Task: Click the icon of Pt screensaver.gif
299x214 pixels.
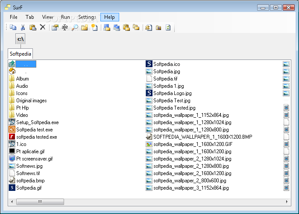Action: coord(12,158)
